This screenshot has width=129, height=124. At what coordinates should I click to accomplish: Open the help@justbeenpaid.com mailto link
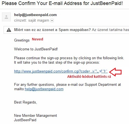tap(44, 89)
